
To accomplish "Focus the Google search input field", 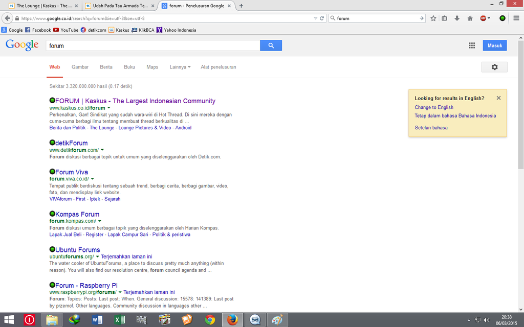I will coord(152,45).
